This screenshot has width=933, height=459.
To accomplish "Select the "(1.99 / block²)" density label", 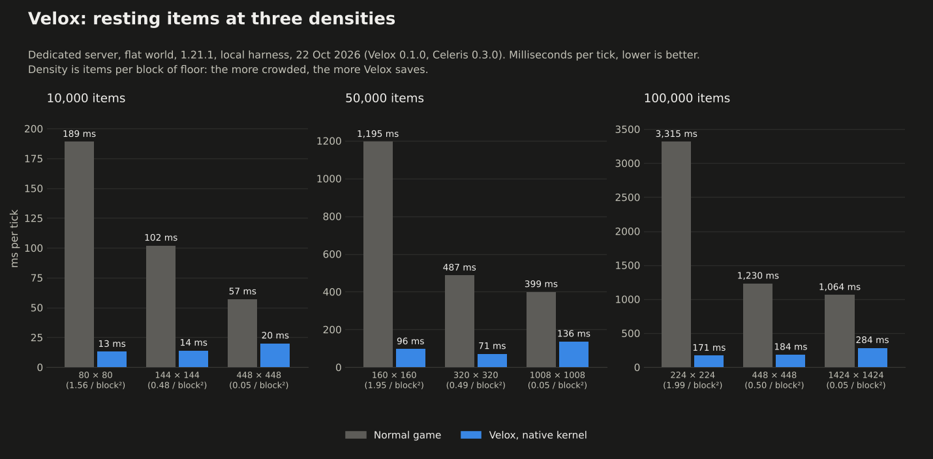I will pyautogui.click(x=692, y=385).
